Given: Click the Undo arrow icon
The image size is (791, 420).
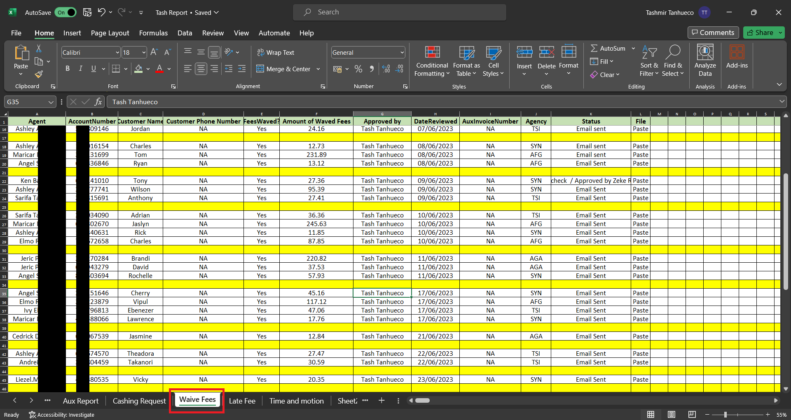Looking at the screenshot, I should coord(101,12).
